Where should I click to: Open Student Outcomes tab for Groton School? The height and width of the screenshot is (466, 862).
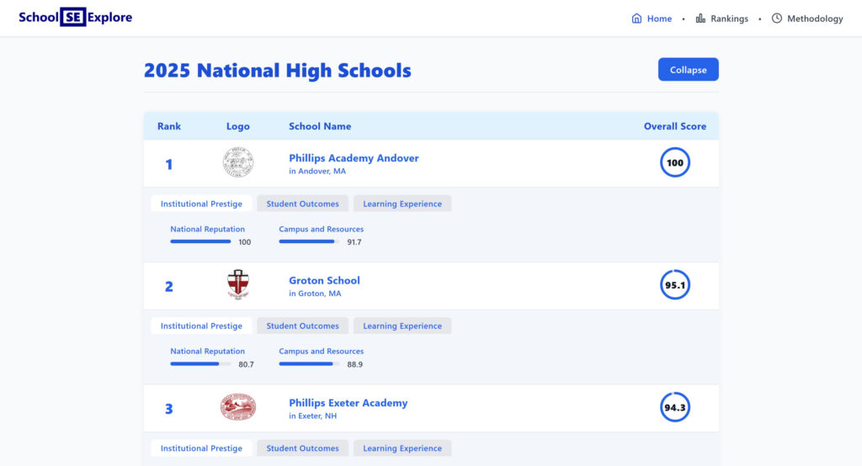point(302,326)
